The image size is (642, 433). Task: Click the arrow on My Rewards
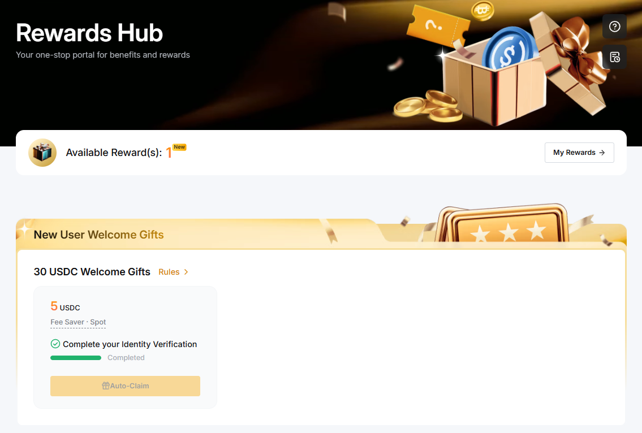[602, 153]
